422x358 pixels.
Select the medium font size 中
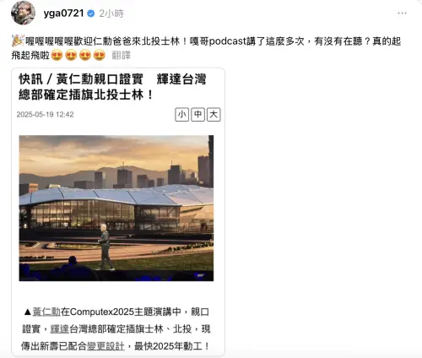pyautogui.click(x=197, y=115)
